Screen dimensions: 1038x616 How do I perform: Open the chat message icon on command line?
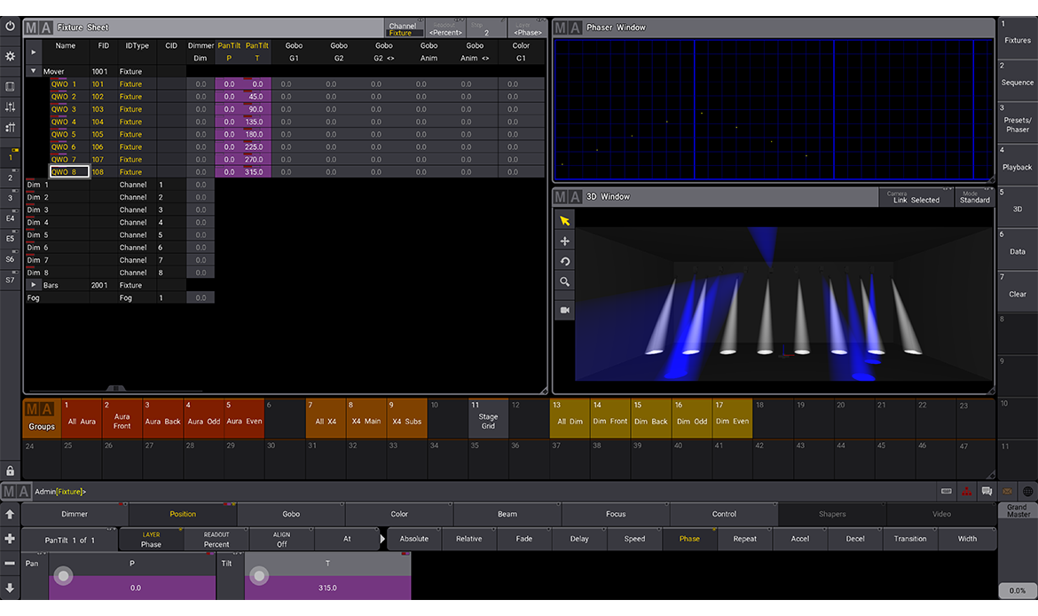coord(987,492)
